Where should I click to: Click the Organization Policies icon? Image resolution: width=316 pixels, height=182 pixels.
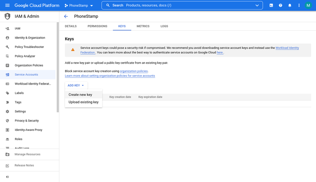click(8, 65)
